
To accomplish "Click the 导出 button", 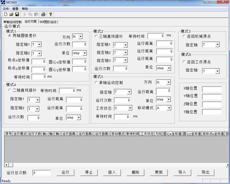I will [206, 172].
